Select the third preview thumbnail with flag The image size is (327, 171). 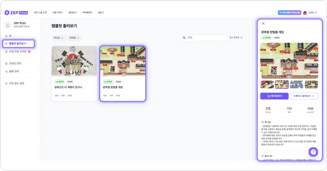297,85
